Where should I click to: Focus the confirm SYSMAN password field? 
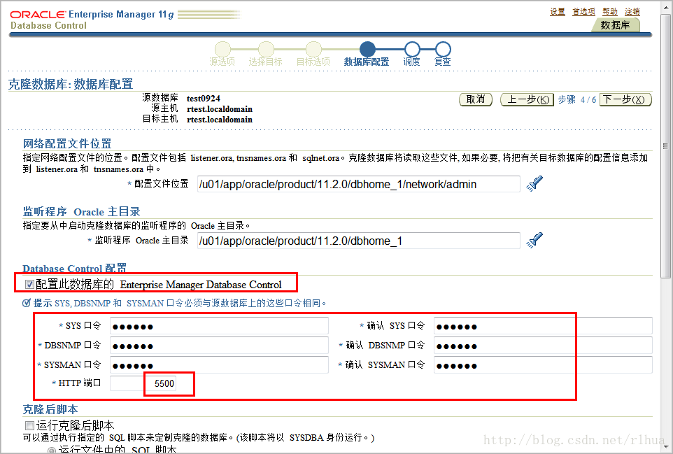coord(543,365)
